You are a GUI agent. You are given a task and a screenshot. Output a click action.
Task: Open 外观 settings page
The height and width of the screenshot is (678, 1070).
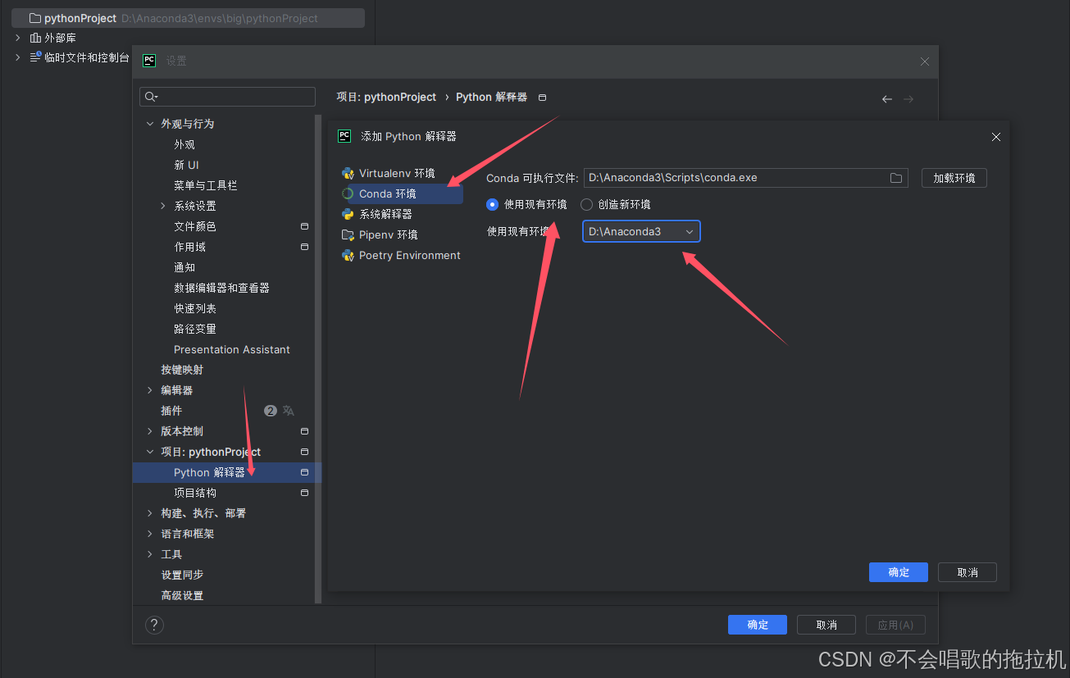(x=184, y=144)
